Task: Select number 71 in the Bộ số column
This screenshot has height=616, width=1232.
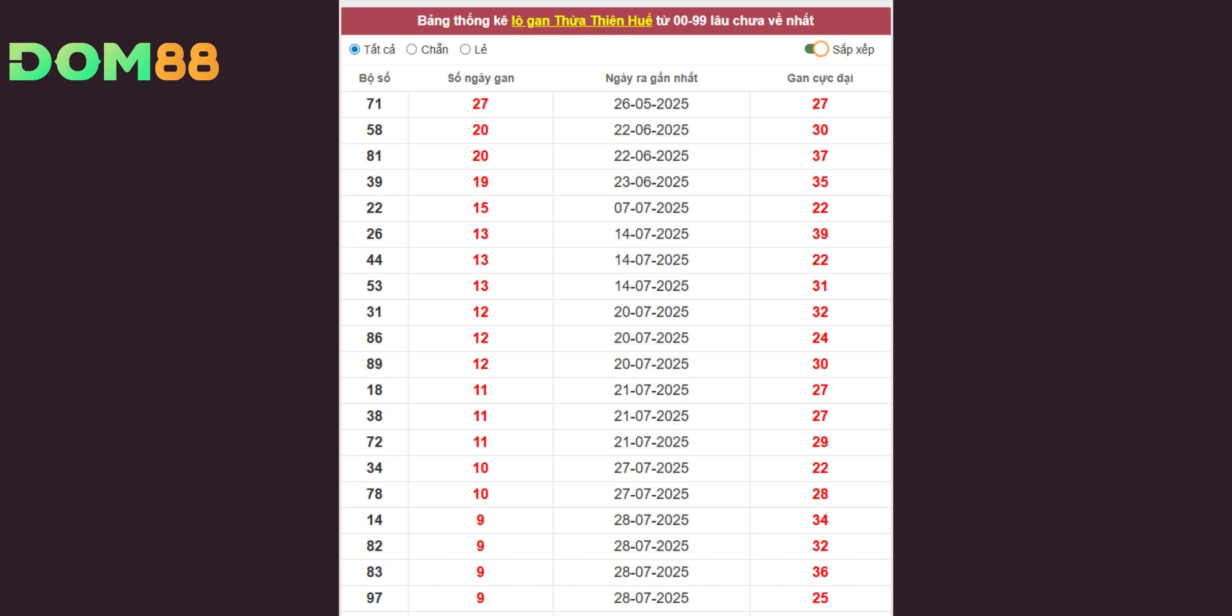Action: (x=375, y=104)
